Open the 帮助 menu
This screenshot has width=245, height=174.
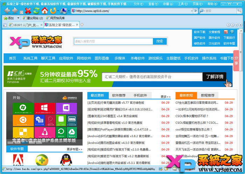(212, 4)
